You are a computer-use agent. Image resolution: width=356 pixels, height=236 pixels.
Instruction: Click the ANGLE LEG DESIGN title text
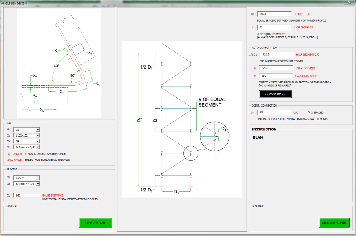(14, 4)
